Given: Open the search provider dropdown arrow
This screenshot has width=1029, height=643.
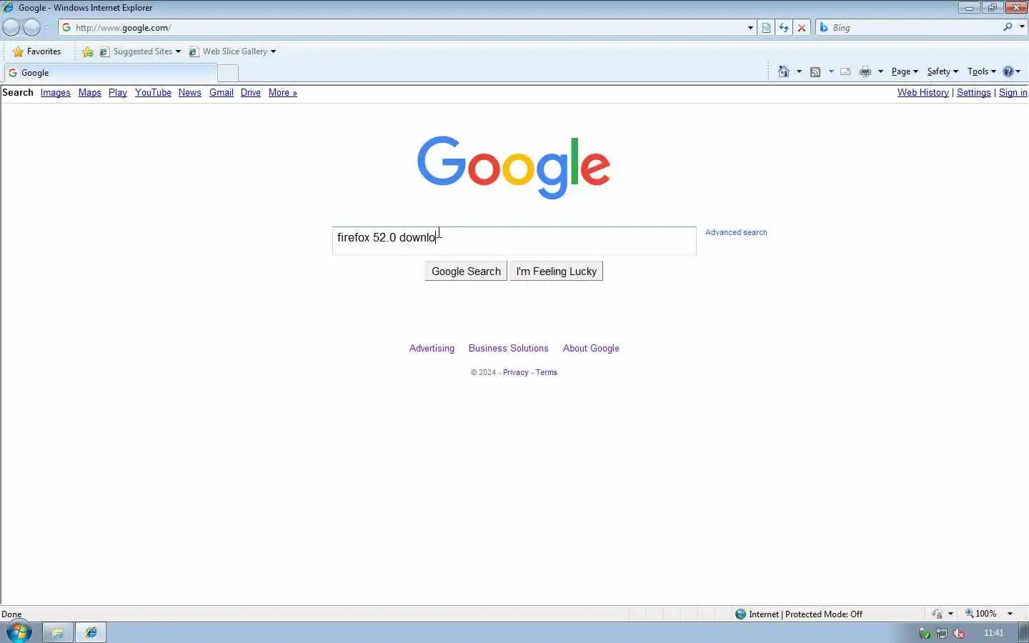Looking at the screenshot, I should tap(1022, 27).
